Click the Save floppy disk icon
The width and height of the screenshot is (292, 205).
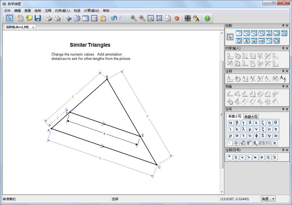coord(38,18)
